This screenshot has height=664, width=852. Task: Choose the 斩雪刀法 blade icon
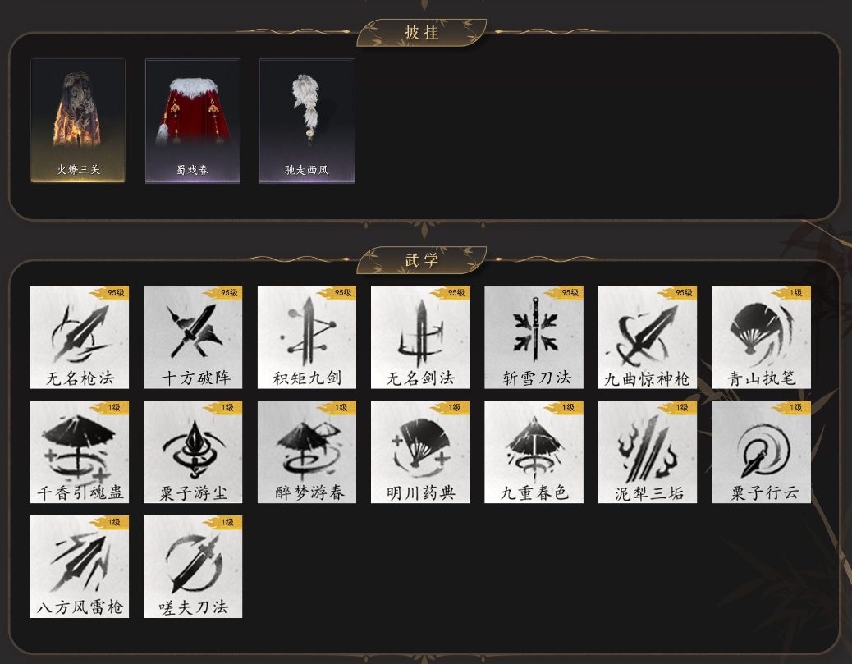pyautogui.click(x=534, y=337)
